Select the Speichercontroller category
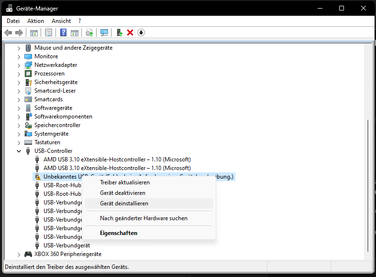 click(57, 125)
